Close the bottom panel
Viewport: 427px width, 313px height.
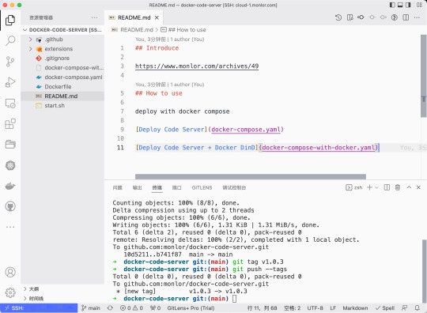click(418, 187)
